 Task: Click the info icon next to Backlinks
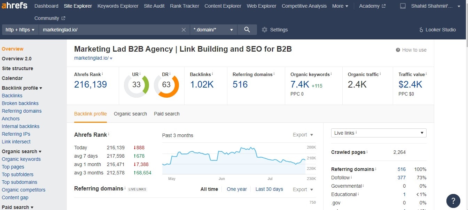tap(212, 74)
